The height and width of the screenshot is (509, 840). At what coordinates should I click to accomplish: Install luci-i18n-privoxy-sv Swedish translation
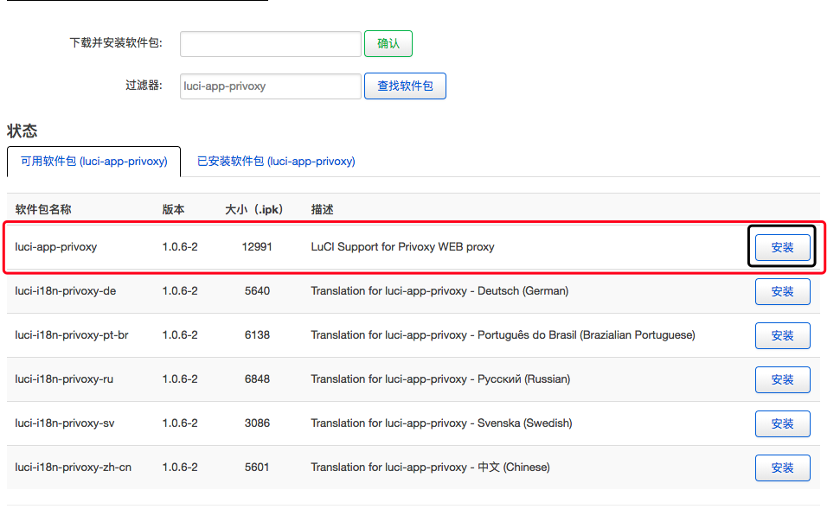(782, 423)
